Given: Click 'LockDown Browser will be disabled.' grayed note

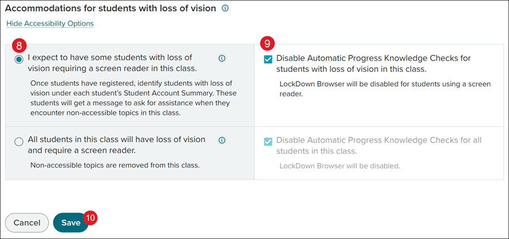Looking at the screenshot, I should (340, 166).
